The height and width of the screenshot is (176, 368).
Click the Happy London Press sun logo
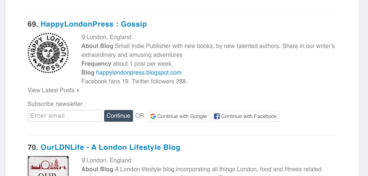pyautogui.click(x=48, y=53)
